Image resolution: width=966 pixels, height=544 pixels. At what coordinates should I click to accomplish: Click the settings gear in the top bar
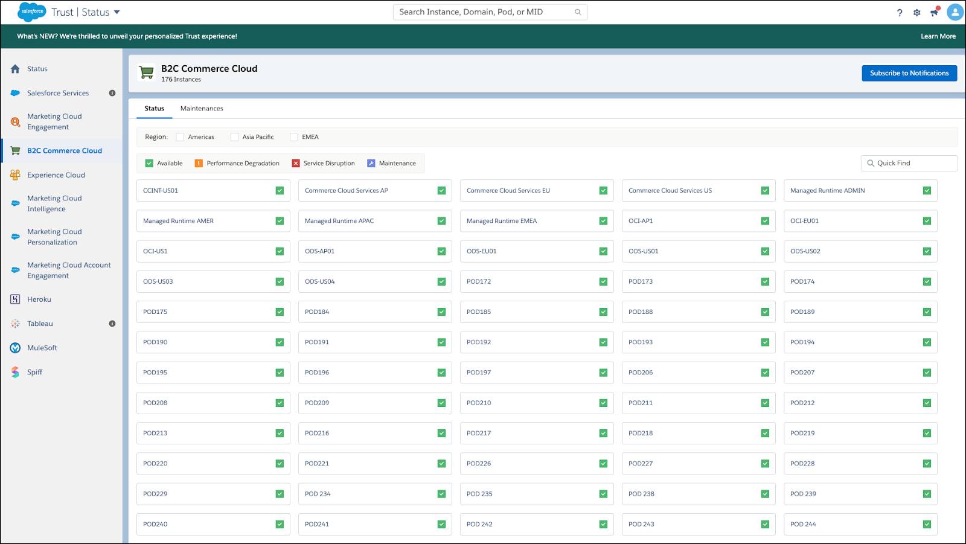point(916,12)
